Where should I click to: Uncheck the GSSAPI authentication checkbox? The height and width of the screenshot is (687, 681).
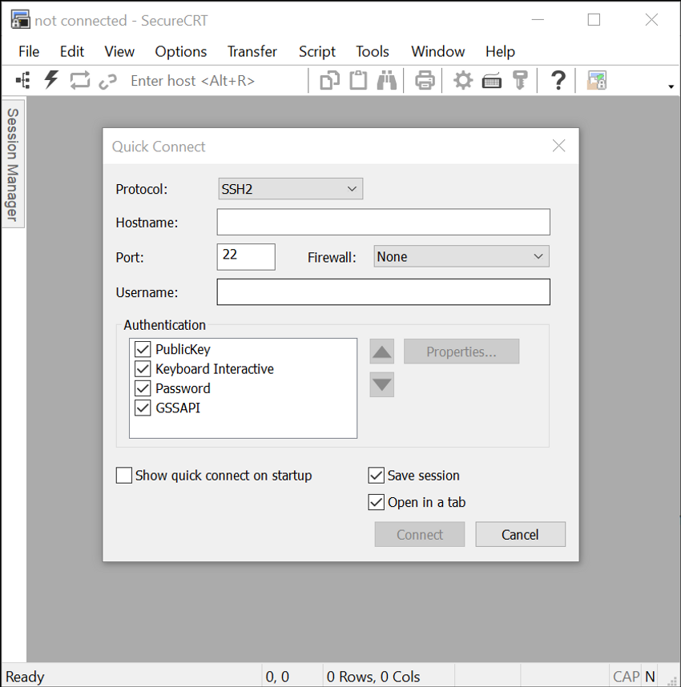tap(143, 408)
